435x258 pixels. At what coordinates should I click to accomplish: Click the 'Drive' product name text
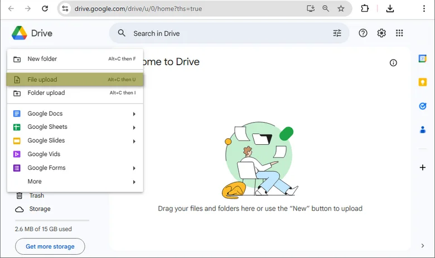(42, 33)
